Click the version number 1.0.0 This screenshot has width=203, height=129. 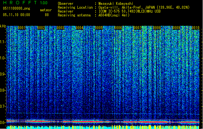[44, 3]
